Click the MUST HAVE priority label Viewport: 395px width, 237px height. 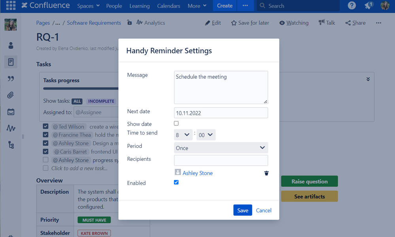[x=94, y=220]
